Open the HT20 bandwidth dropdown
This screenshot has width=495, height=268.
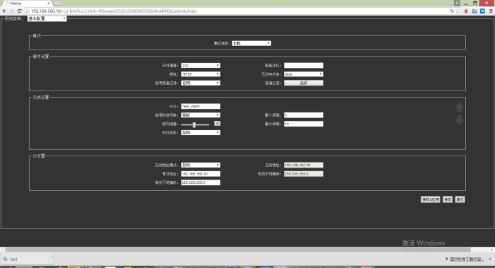coord(200,74)
